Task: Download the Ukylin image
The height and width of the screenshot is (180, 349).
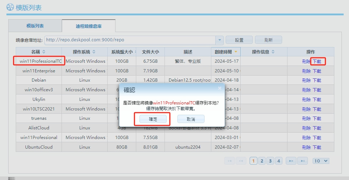Action: point(317,99)
